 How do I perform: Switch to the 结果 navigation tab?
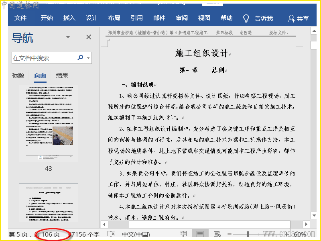point(62,76)
